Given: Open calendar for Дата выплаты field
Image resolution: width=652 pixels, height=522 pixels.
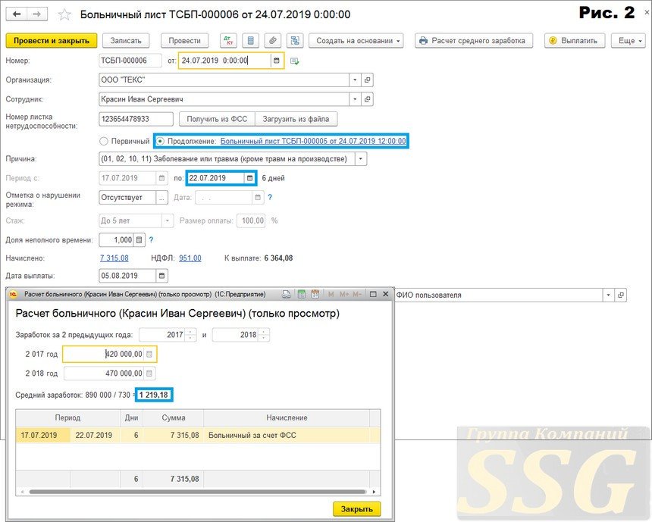Looking at the screenshot, I should [x=160, y=276].
